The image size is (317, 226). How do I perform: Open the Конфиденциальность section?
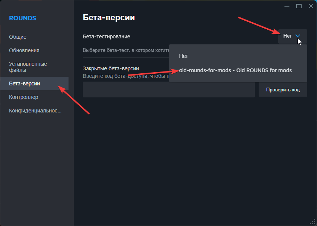click(x=35, y=111)
